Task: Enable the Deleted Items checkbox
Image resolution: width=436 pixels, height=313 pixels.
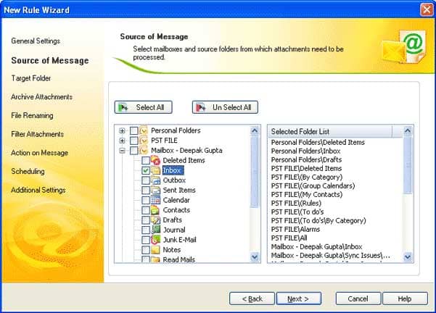Action: click(146, 160)
